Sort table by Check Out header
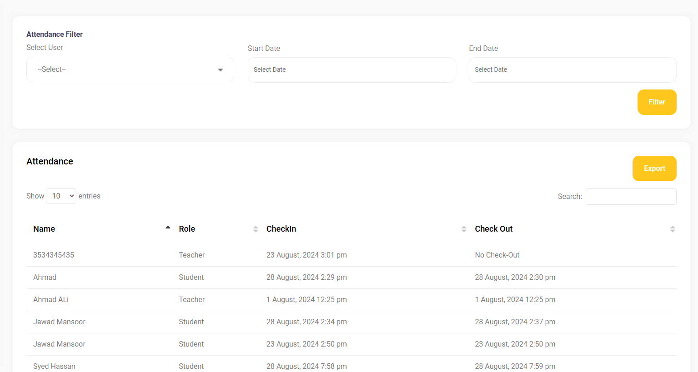698x372 pixels. [x=493, y=229]
